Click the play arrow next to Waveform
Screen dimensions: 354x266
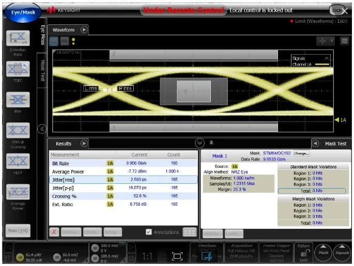tap(84, 29)
